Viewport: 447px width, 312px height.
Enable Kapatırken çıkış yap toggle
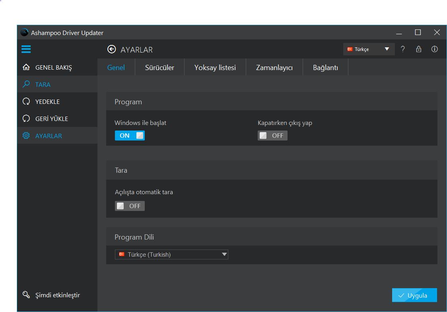[272, 135]
